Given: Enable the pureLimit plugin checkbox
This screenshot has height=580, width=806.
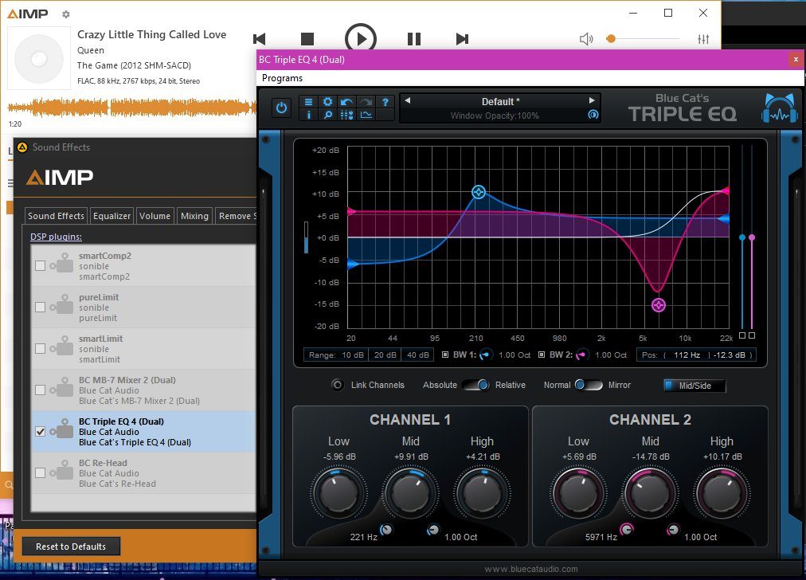Looking at the screenshot, I should 40,308.
